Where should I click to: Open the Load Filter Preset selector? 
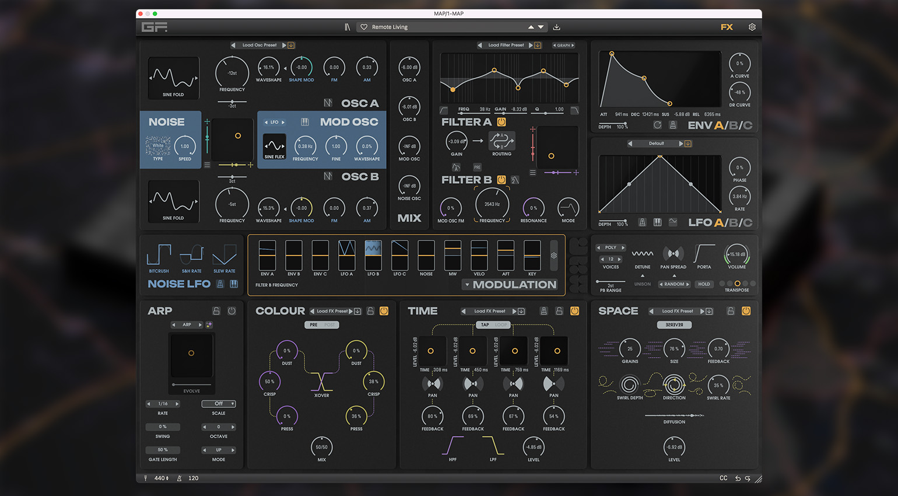click(x=506, y=45)
